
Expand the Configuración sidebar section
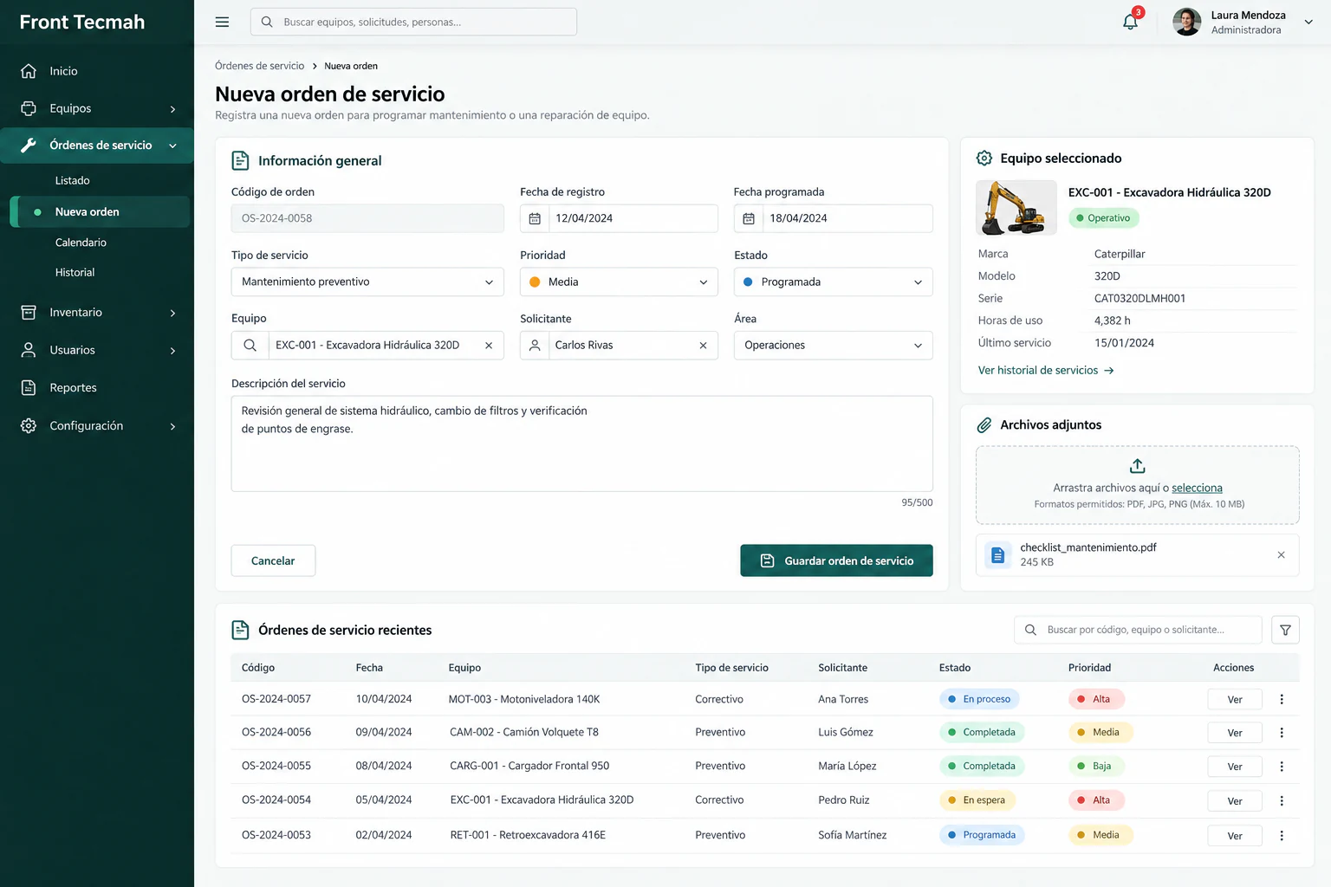[97, 425]
